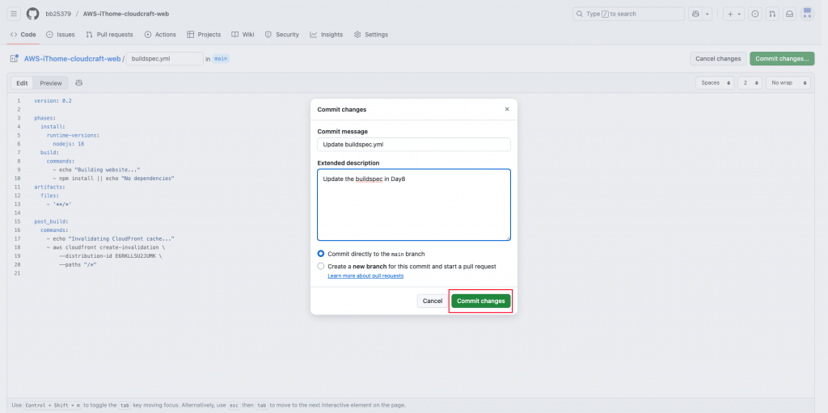Select Commit directly to the main branch

click(x=321, y=254)
